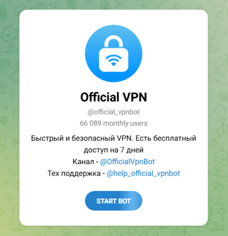Open the @OfficialVpnBot channel link
This screenshot has width=228, height=236.
pos(127,162)
